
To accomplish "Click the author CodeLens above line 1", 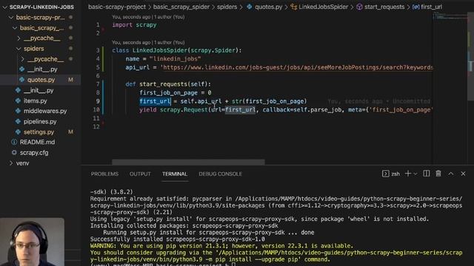I will tap(148, 17).
